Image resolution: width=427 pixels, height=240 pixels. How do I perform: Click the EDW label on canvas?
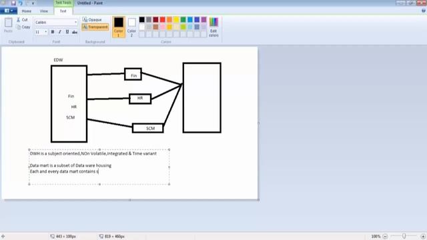58,60
